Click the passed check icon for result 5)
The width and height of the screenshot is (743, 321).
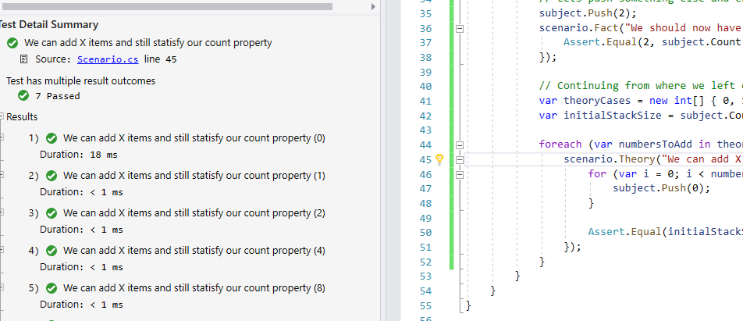(52, 288)
